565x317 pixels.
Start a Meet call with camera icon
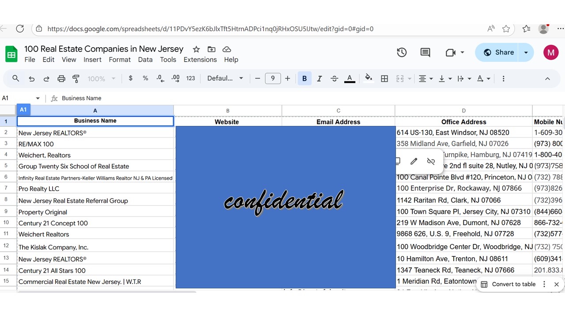point(451,52)
